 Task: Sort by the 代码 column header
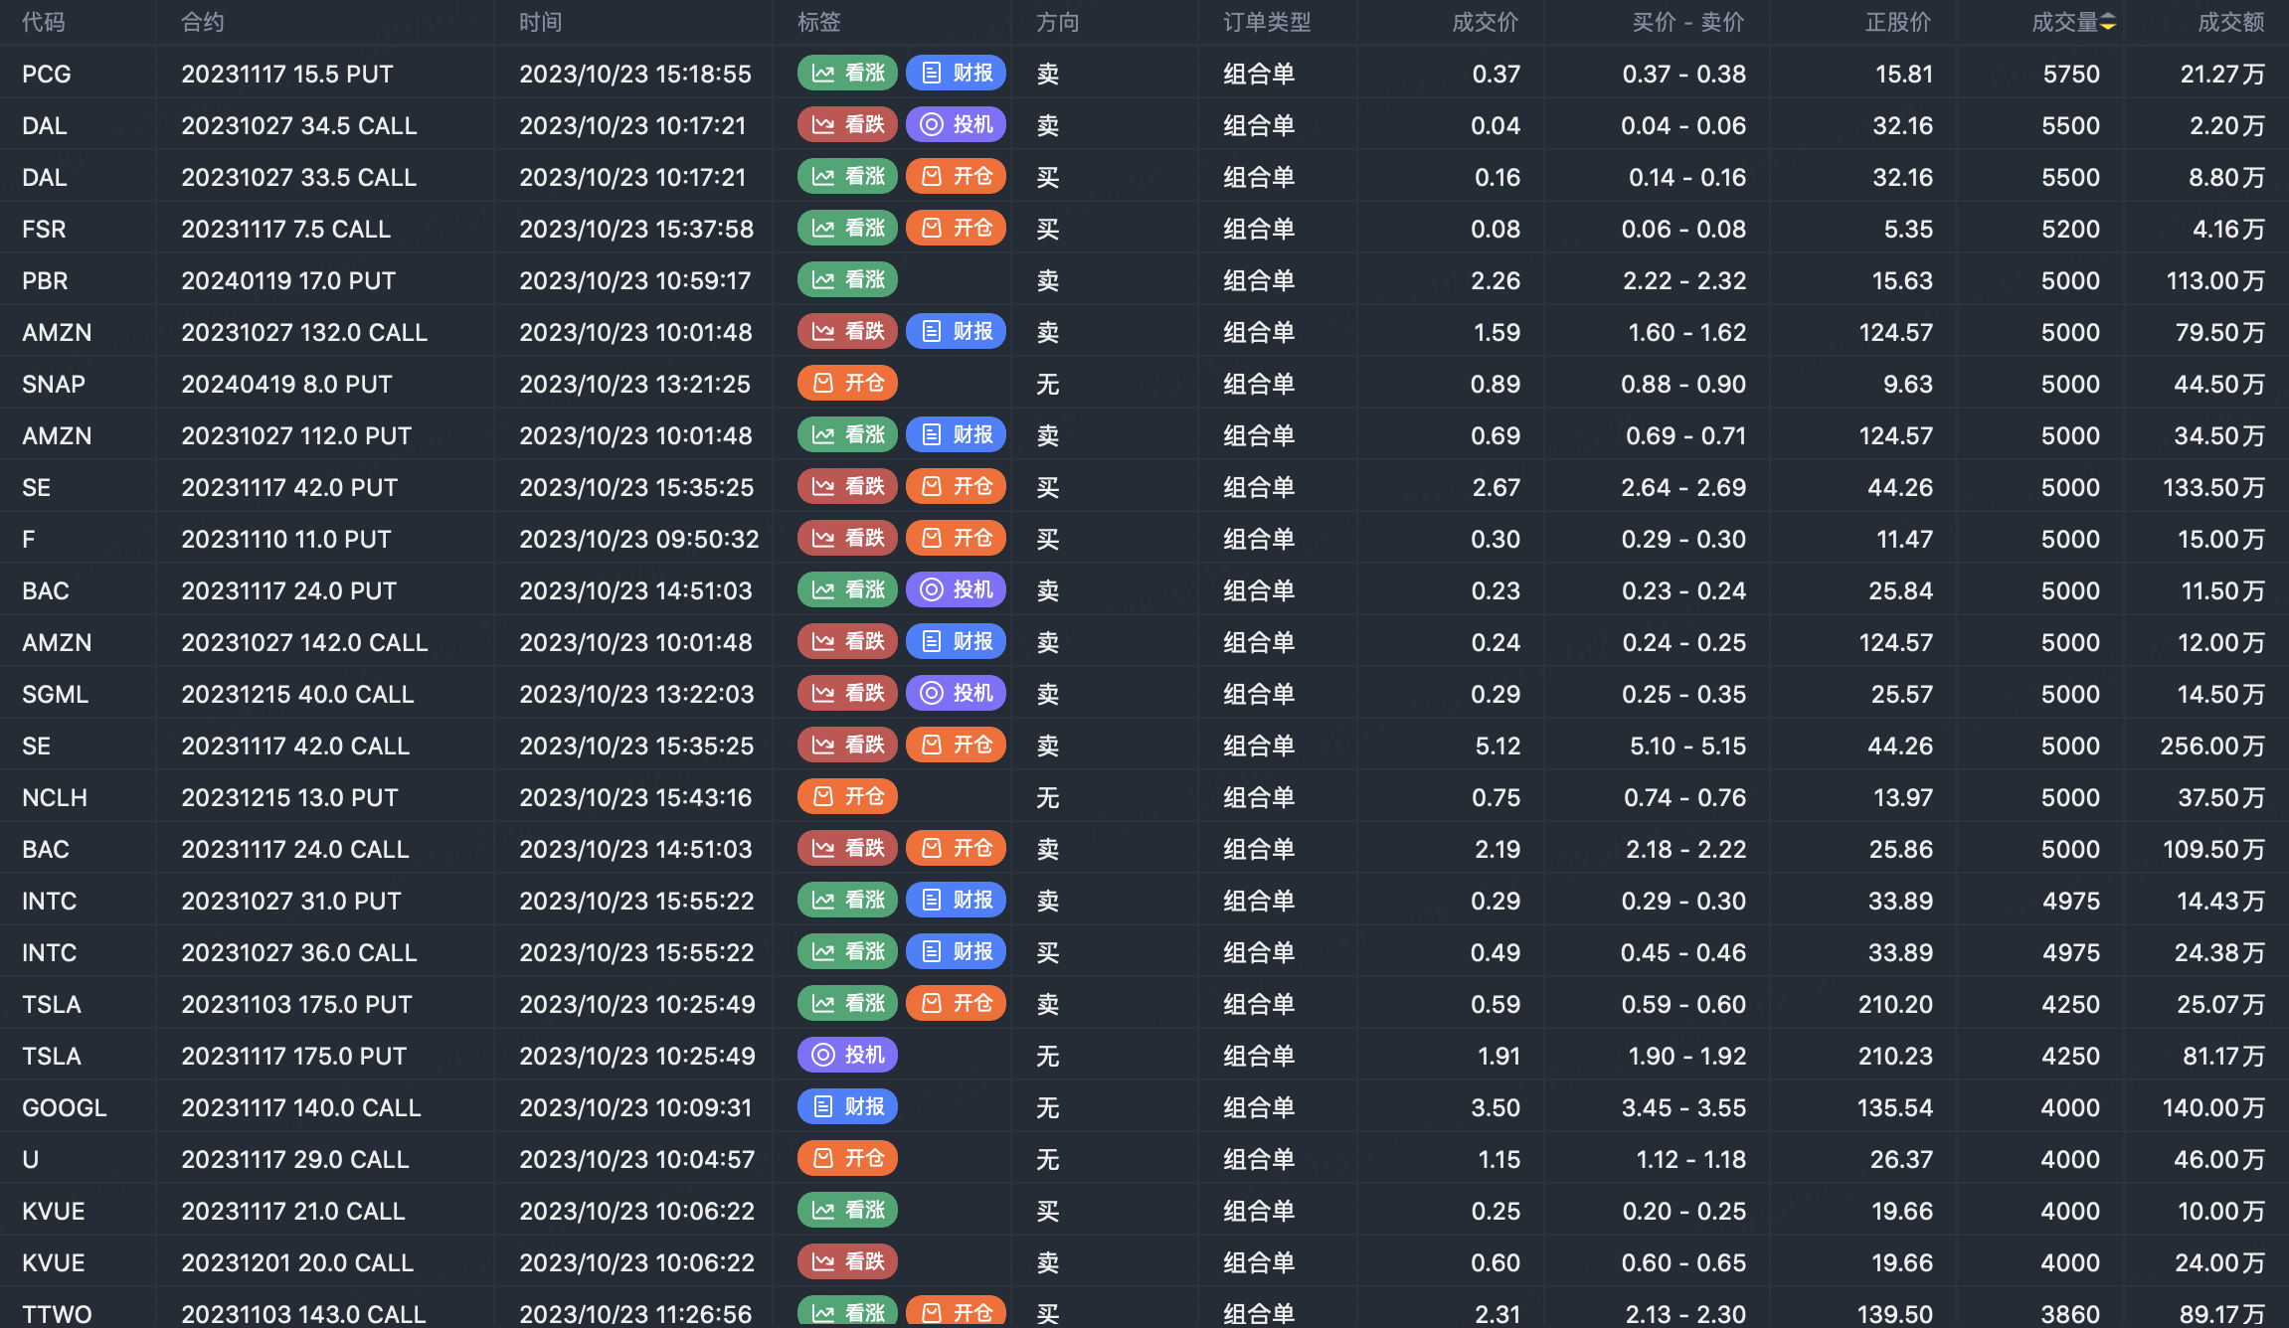click(44, 22)
